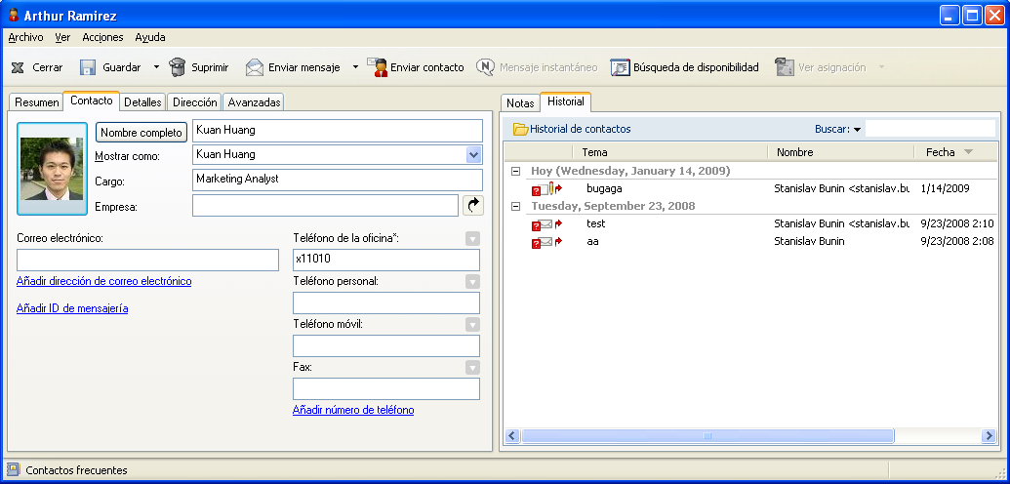Click the Suprimir trash icon

tap(178, 67)
